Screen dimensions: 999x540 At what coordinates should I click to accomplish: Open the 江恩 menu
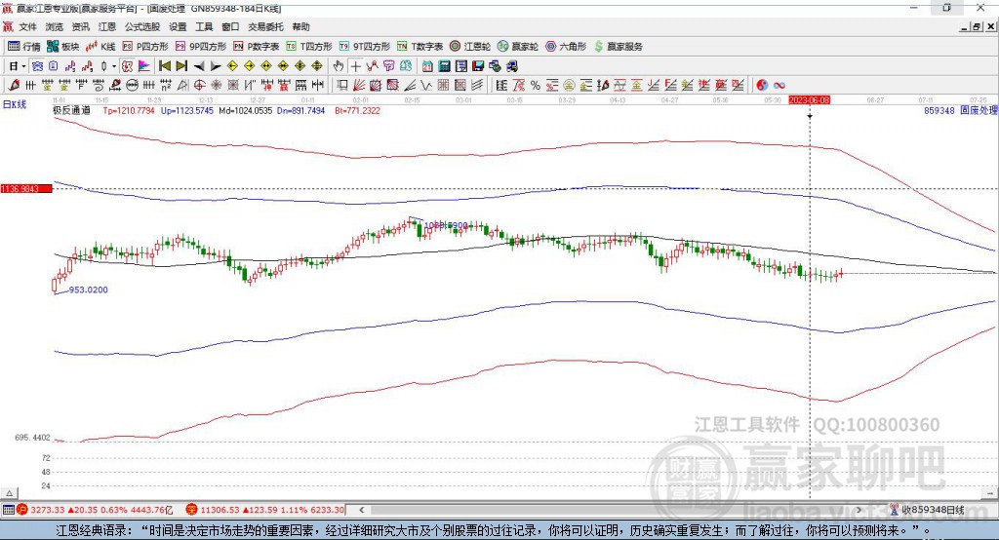(107, 26)
